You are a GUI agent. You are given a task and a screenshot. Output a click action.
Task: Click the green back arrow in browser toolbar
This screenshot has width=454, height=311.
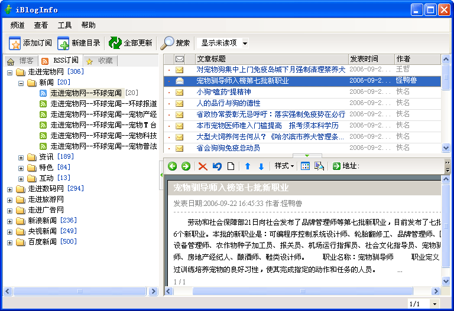coord(173,166)
